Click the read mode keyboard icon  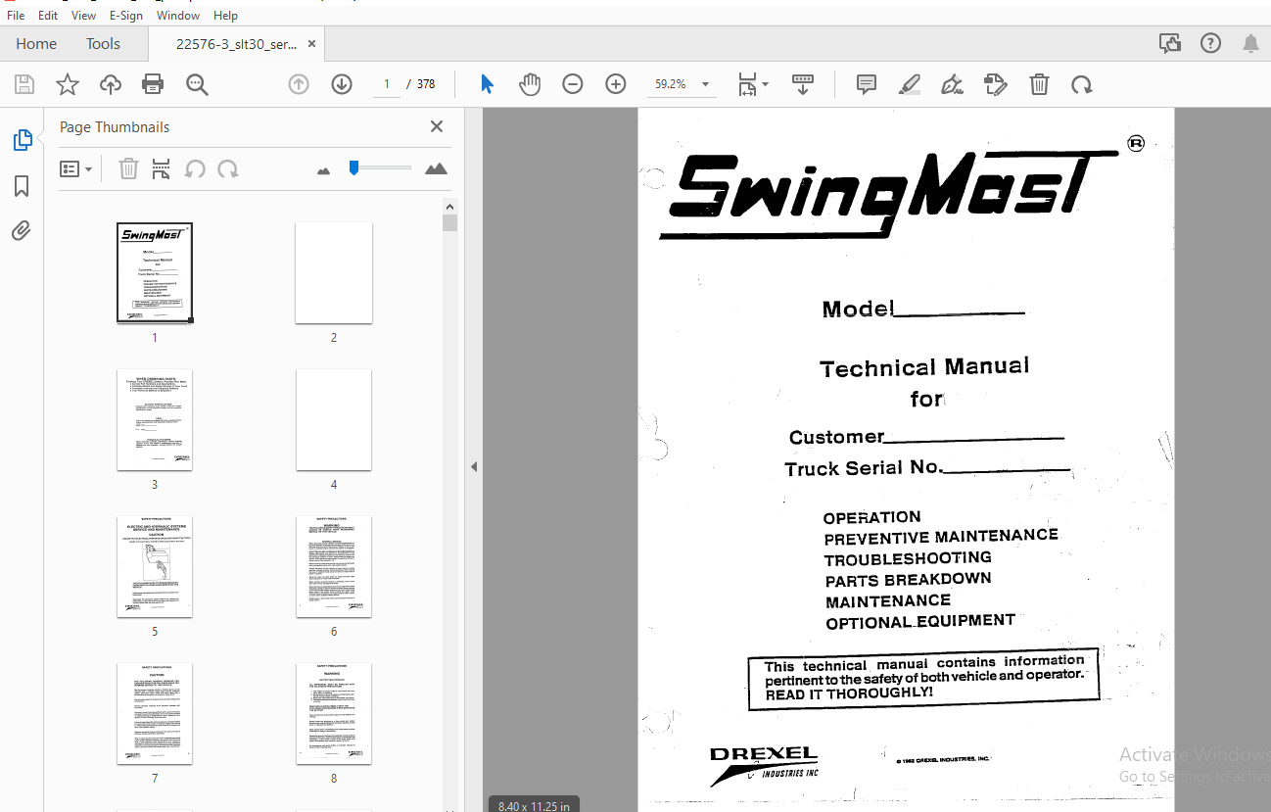(x=803, y=84)
